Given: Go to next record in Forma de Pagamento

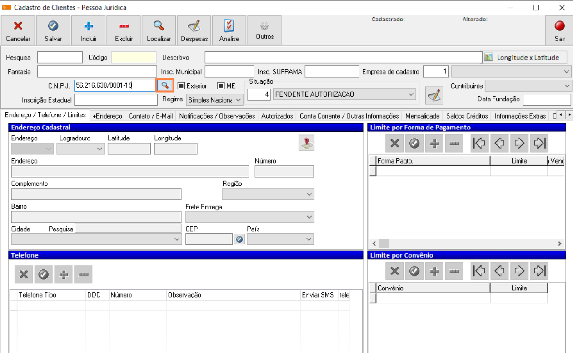Looking at the screenshot, I should (519, 144).
